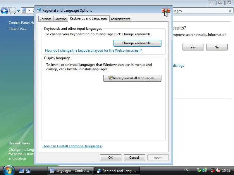Click the Regional and Language Options title globe icon
The height and width of the screenshot is (175, 234).
[39, 10]
